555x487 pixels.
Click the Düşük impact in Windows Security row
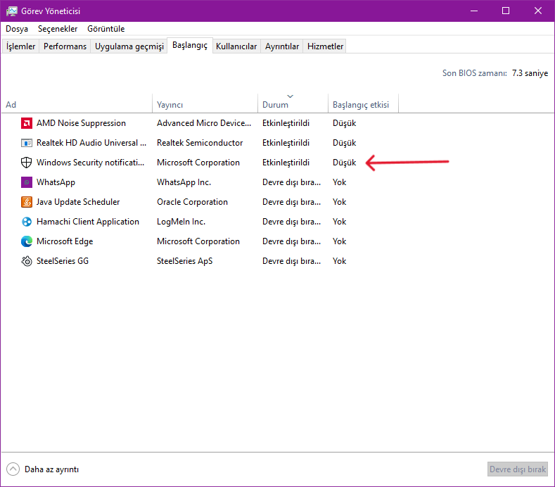344,163
